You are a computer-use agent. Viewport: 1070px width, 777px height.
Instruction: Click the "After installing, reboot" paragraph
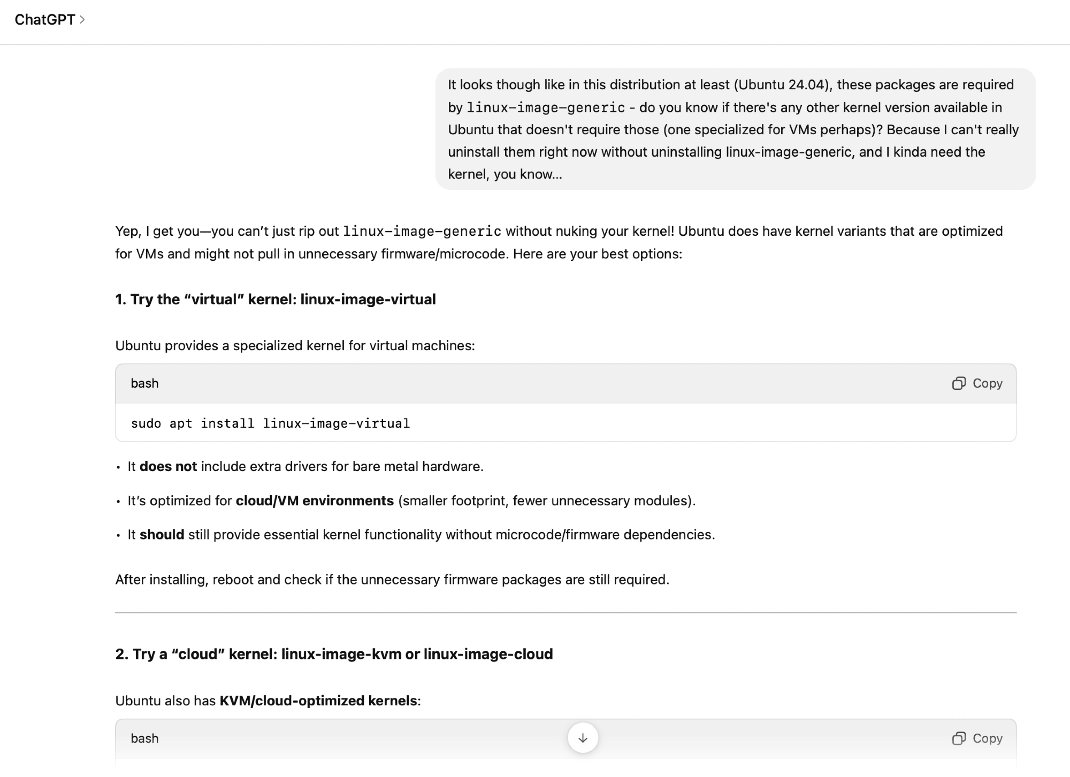click(x=392, y=580)
